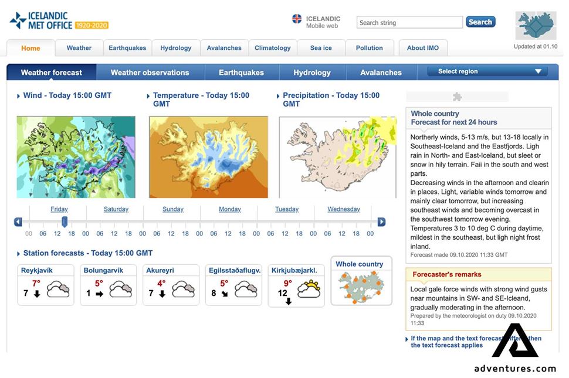Select the Weather observations tab

[x=150, y=72]
